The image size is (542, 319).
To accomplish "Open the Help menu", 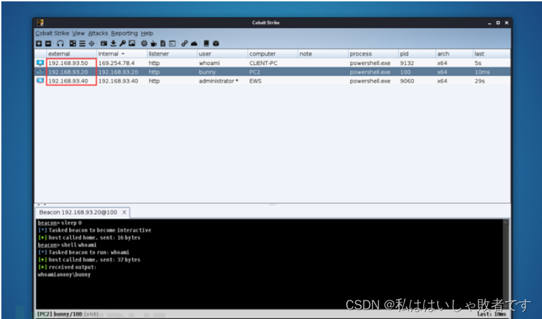I will 147,33.
